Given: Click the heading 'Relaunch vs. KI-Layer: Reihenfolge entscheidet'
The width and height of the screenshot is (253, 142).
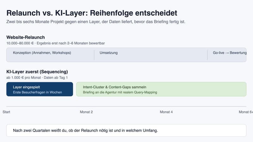Looking at the screenshot, I should pyautogui.click(x=92, y=13).
